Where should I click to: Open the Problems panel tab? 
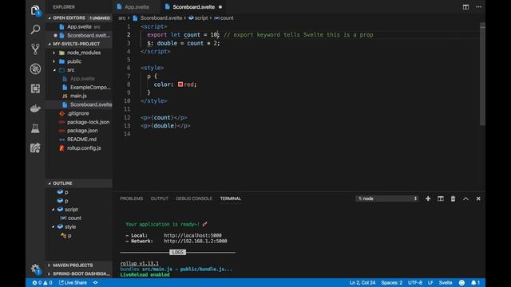tap(131, 199)
